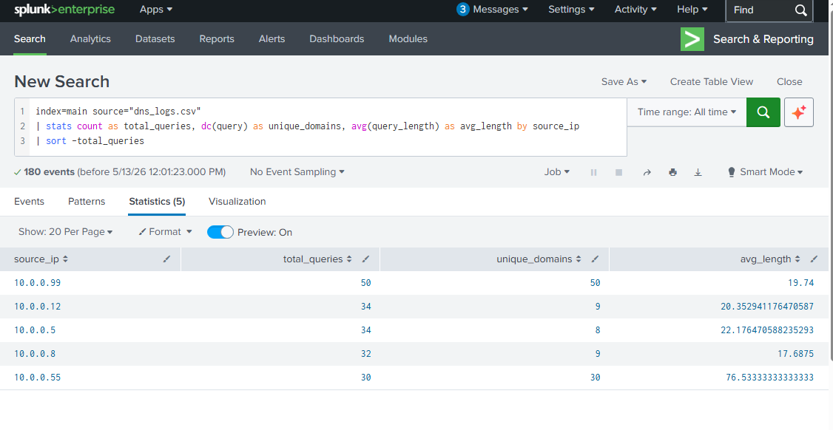The height and width of the screenshot is (430, 833).
Task: Sort by source_ip column arrows
Action: (65, 259)
